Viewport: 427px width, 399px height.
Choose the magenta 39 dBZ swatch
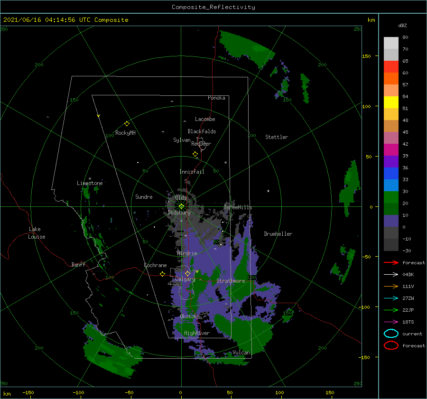click(391, 149)
